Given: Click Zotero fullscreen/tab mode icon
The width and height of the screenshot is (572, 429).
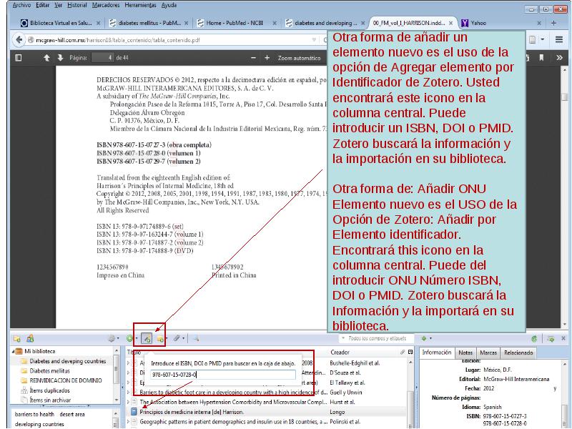Looking at the screenshot, I should pyautogui.click(x=551, y=338).
